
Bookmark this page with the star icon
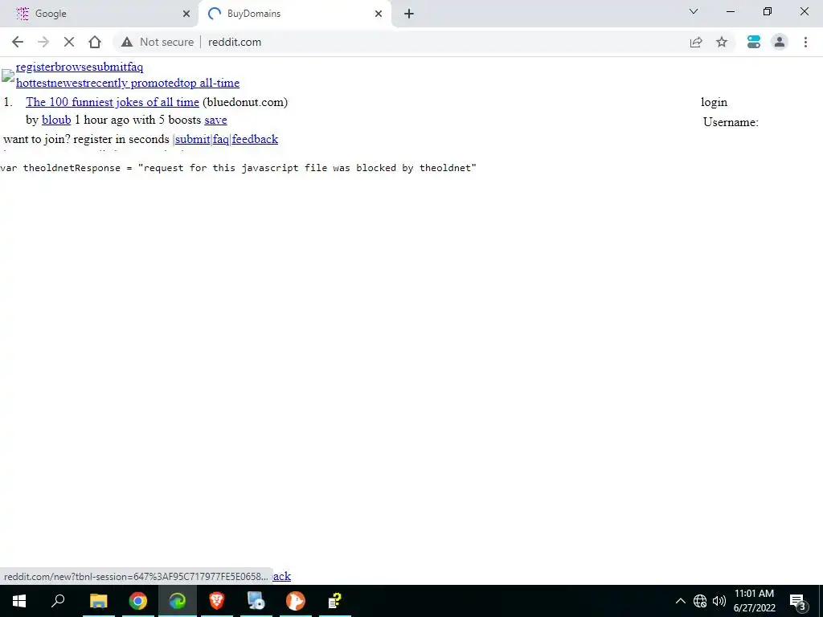coord(722,42)
